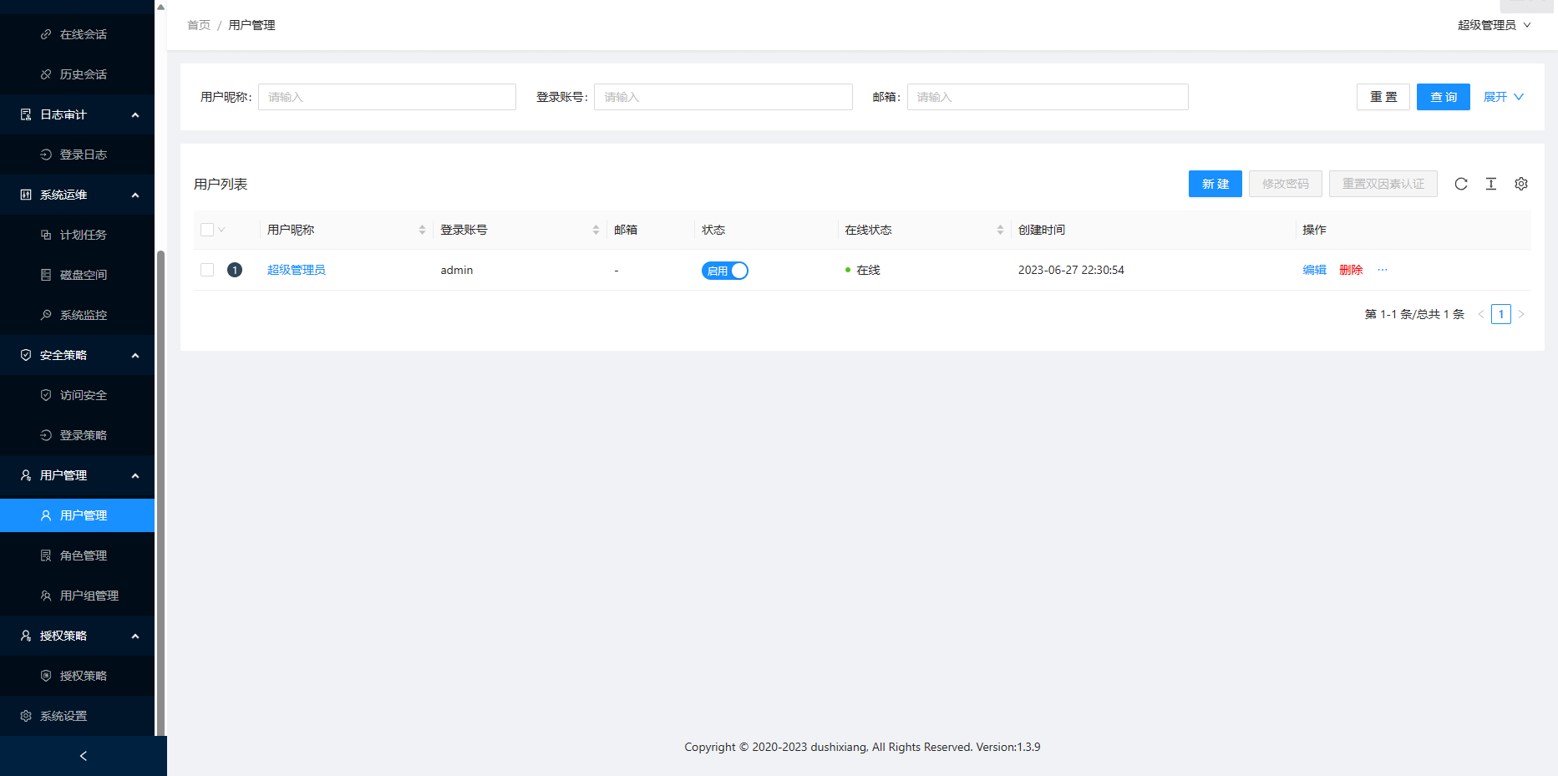Open column settings gear icon
Viewport: 1558px width, 776px height.
pyautogui.click(x=1520, y=184)
